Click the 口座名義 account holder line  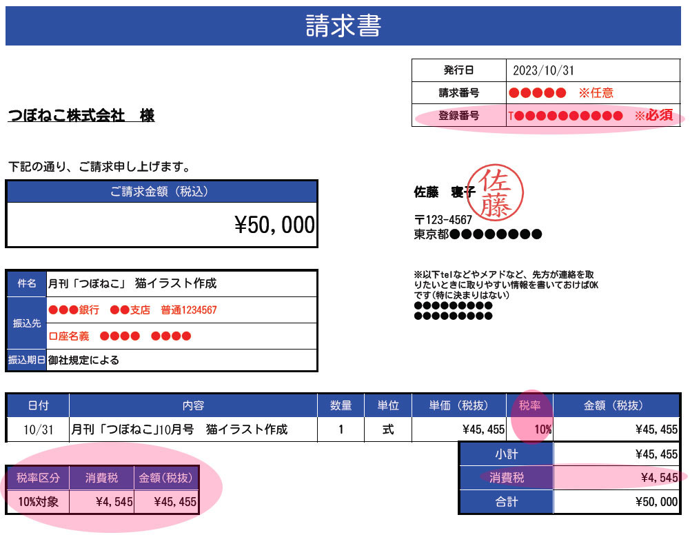[x=181, y=336]
